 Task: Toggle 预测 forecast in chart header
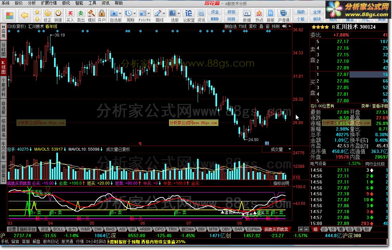(x=275, y=26)
